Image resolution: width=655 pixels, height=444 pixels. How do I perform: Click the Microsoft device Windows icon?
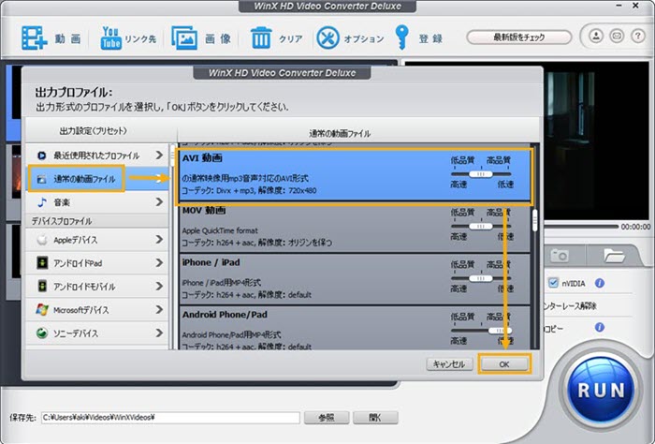coord(42,310)
